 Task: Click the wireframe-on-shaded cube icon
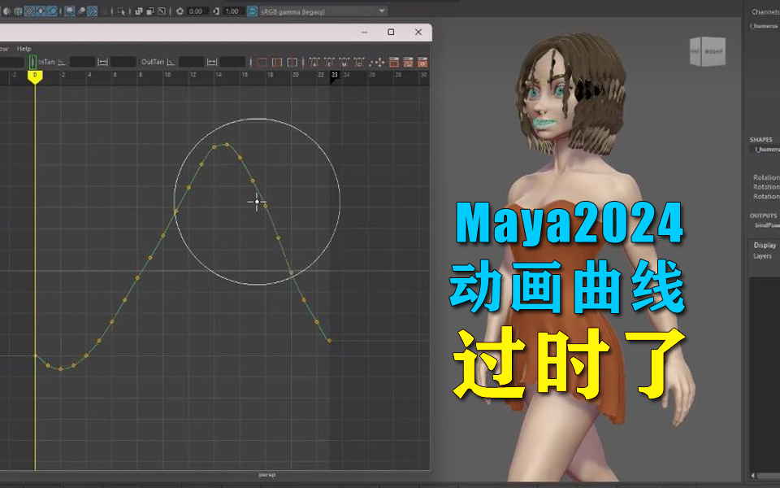pyautogui.click(x=18, y=11)
